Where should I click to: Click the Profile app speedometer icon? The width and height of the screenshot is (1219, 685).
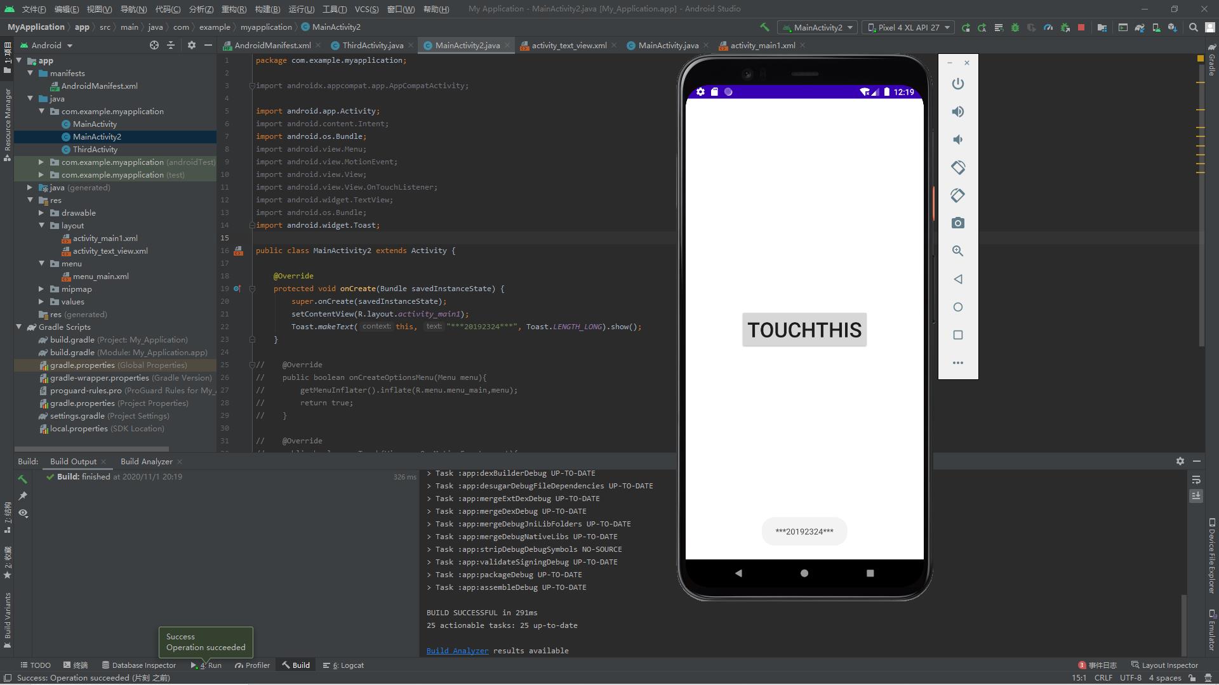tap(1048, 27)
